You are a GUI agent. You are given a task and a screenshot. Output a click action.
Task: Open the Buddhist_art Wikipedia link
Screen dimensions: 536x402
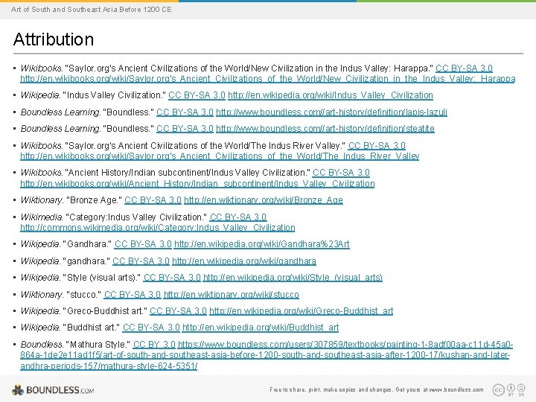point(261,328)
